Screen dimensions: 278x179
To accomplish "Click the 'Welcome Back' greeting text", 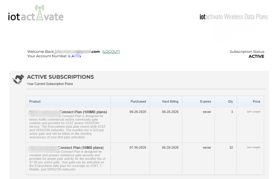I will coord(40,52).
